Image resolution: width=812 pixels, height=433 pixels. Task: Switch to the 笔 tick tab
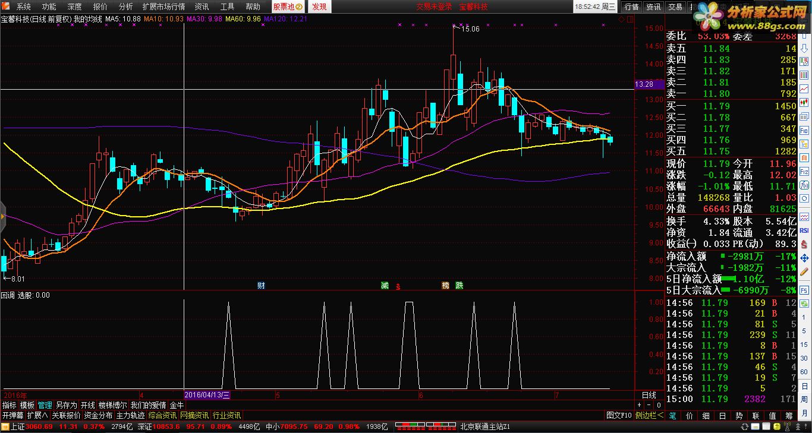[672, 415]
